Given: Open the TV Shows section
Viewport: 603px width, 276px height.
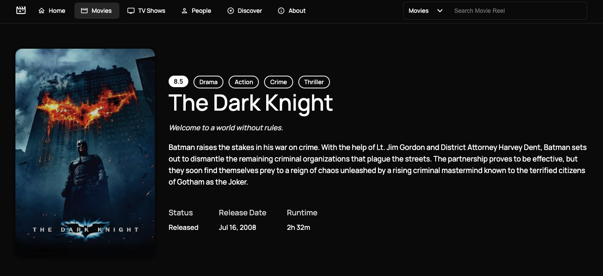Looking at the screenshot, I should click(146, 11).
